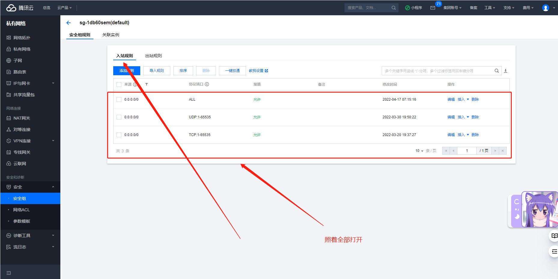
Task: Expand the IP与网卡 sidebar menu
Action: (30, 83)
